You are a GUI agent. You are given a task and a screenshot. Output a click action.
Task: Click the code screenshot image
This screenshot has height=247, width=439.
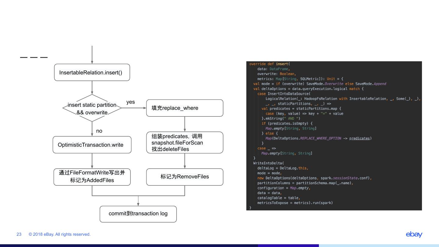point(334,136)
